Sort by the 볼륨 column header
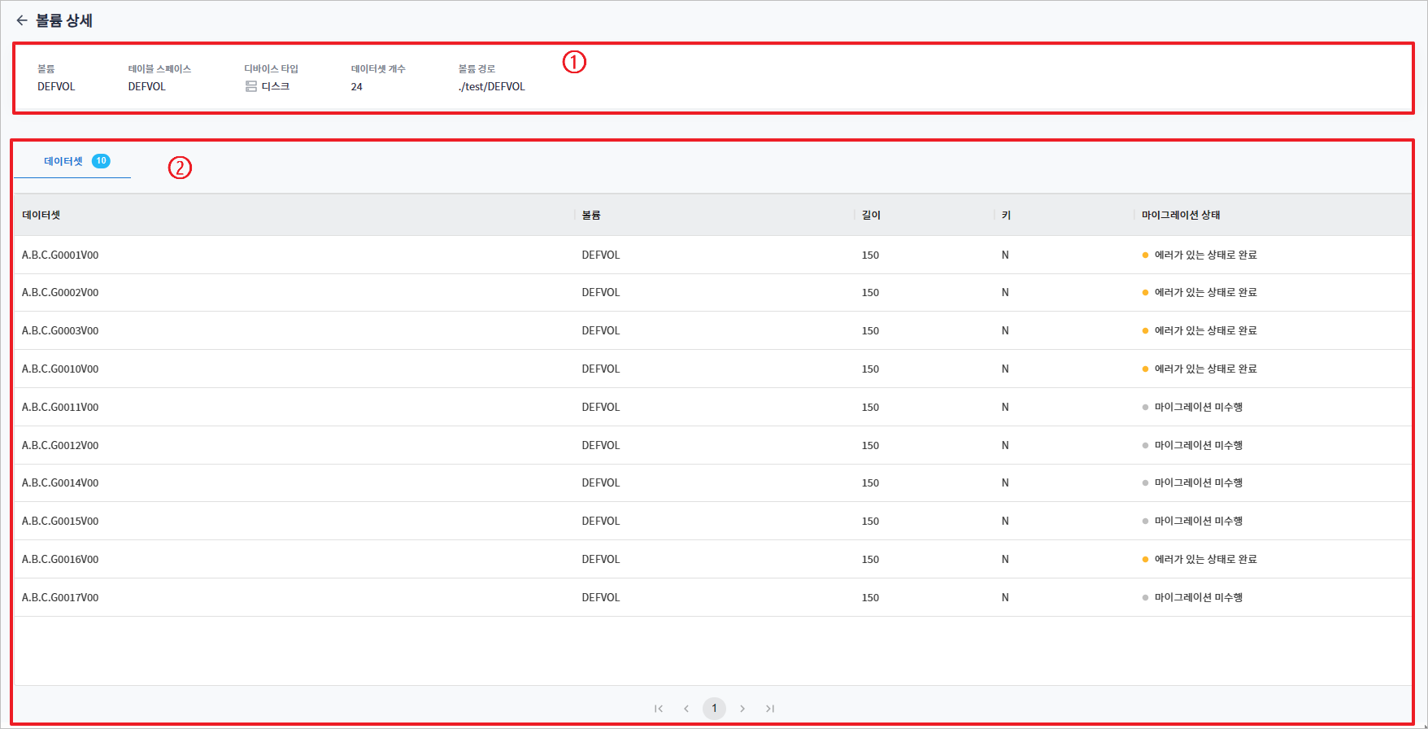Screen dimensions: 1428x729 pyautogui.click(x=591, y=215)
